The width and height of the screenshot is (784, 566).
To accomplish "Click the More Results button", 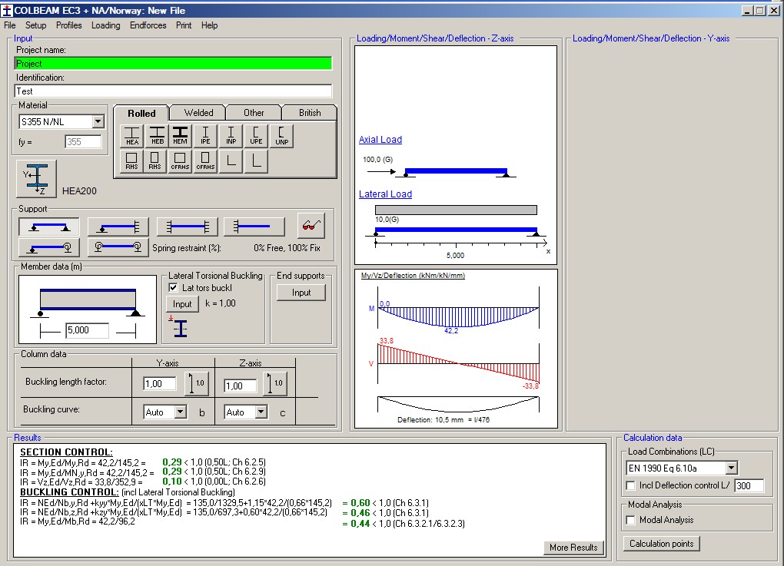I will click(573, 548).
